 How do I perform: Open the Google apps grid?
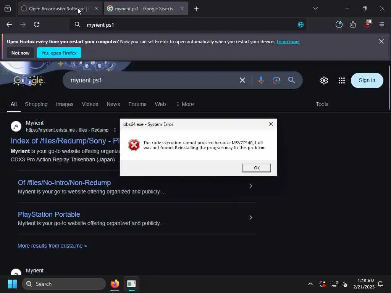pyautogui.click(x=342, y=80)
